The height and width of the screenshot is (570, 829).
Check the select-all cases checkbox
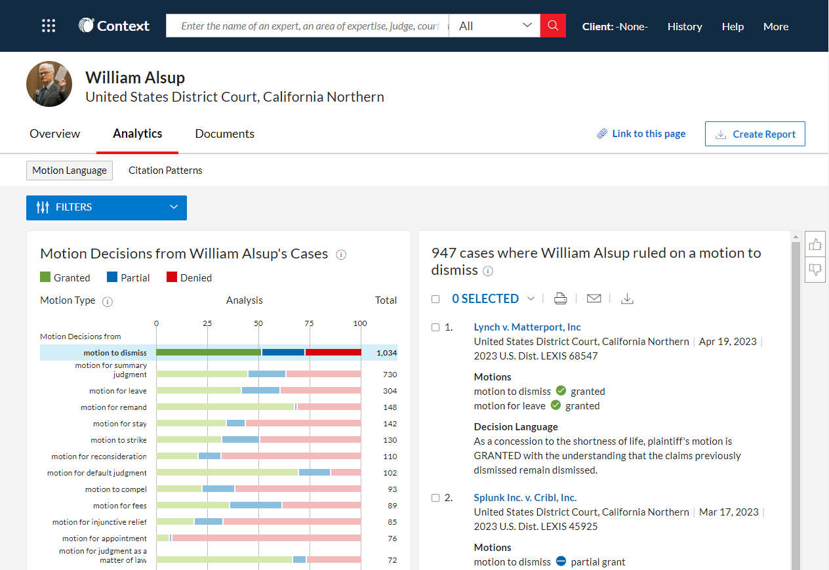[435, 298]
